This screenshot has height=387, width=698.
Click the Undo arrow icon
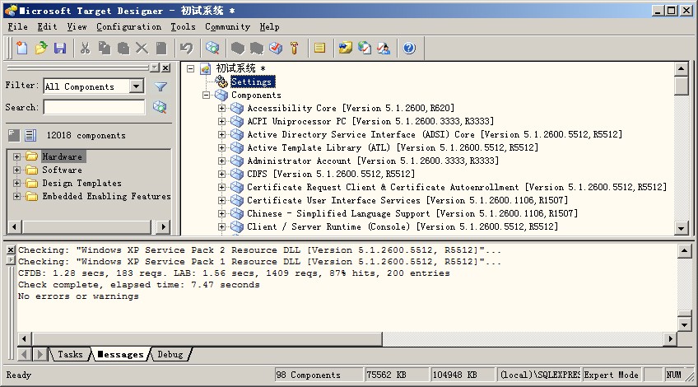[187, 48]
